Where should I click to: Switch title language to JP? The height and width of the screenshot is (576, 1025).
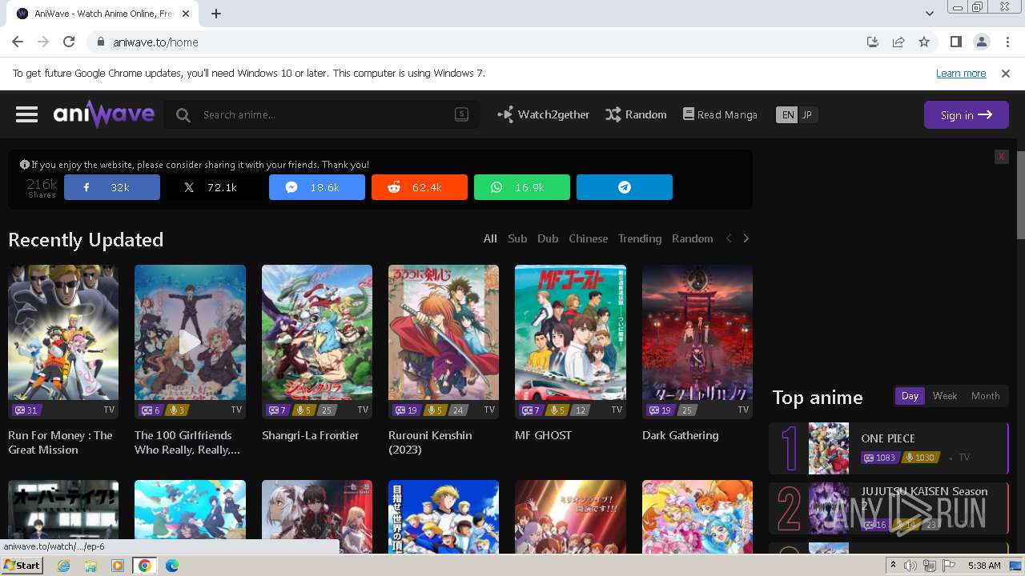pos(807,114)
